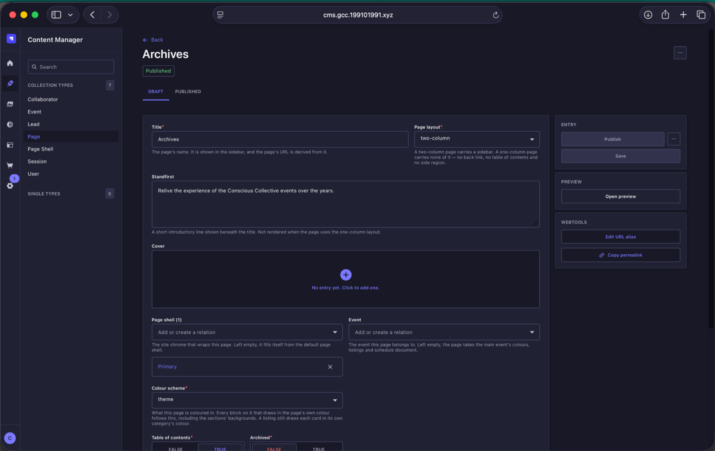Click the user avatar C icon
The image size is (715, 451).
click(10, 438)
